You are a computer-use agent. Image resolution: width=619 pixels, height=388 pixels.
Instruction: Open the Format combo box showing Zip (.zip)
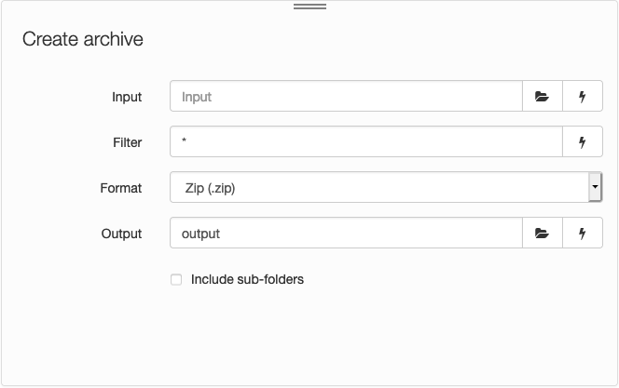click(x=386, y=187)
